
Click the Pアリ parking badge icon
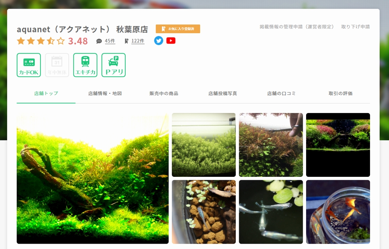[x=113, y=65]
